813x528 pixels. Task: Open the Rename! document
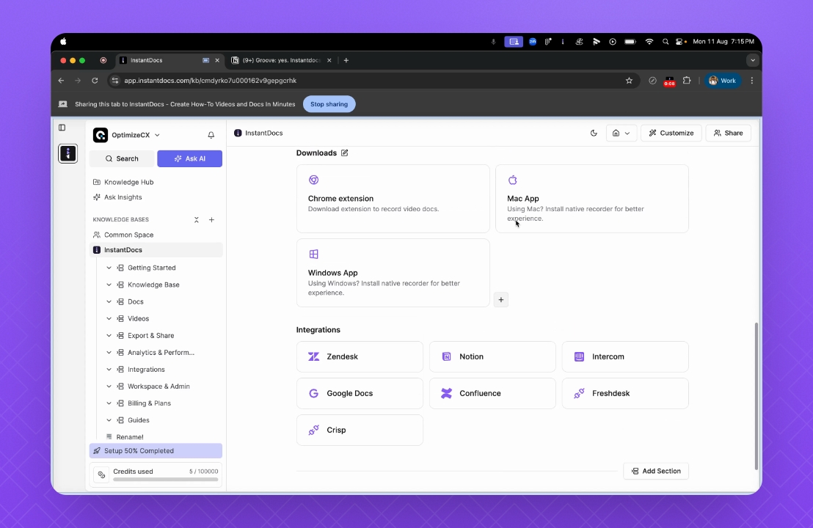pyautogui.click(x=130, y=437)
